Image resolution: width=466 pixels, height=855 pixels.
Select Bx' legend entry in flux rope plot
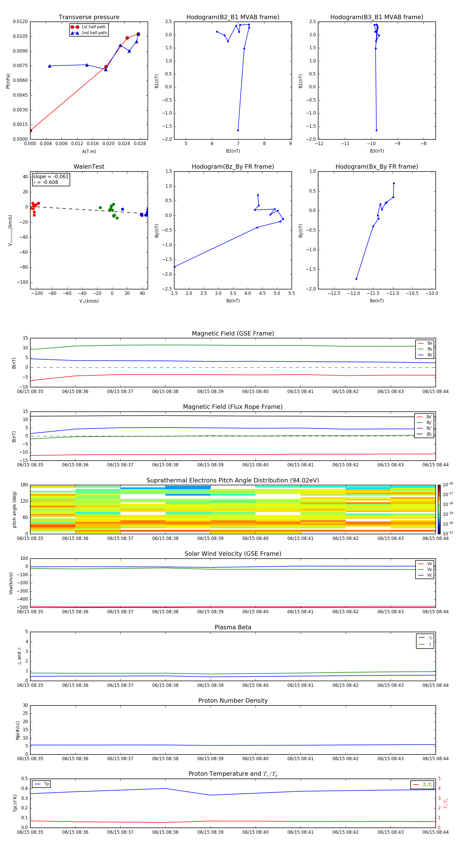click(424, 417)
